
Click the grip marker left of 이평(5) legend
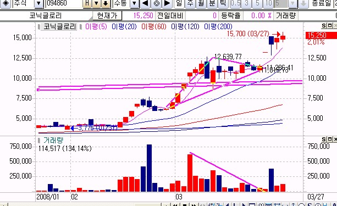tap(81, 27)
